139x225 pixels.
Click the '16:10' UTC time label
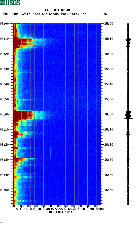pos(109,130)
